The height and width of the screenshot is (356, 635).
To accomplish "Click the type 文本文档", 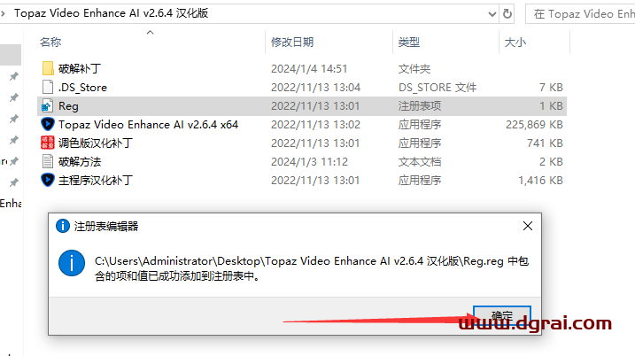I will (x=420, y=162).
